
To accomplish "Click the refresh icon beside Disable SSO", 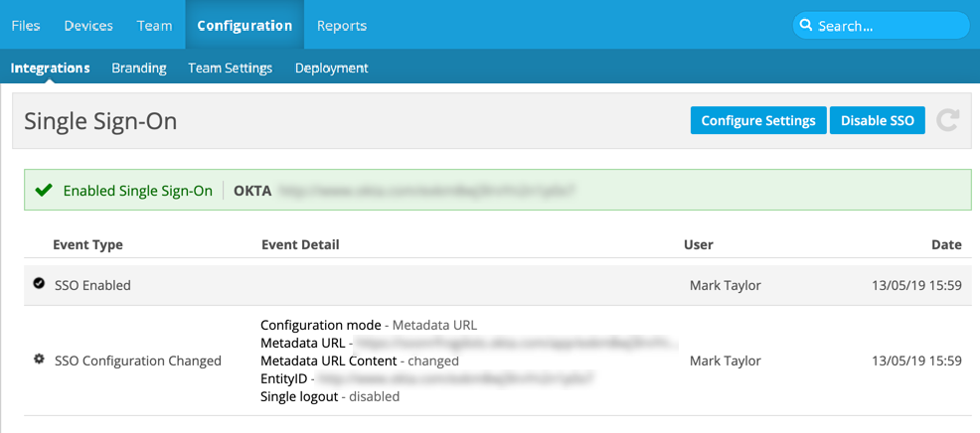I will (948, 121).
